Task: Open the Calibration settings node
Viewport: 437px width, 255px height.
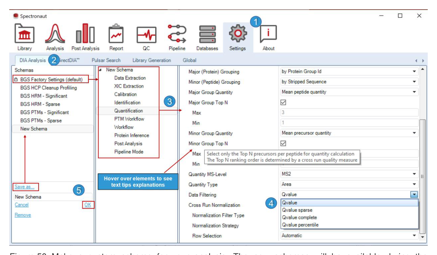Action: [125, 95]
